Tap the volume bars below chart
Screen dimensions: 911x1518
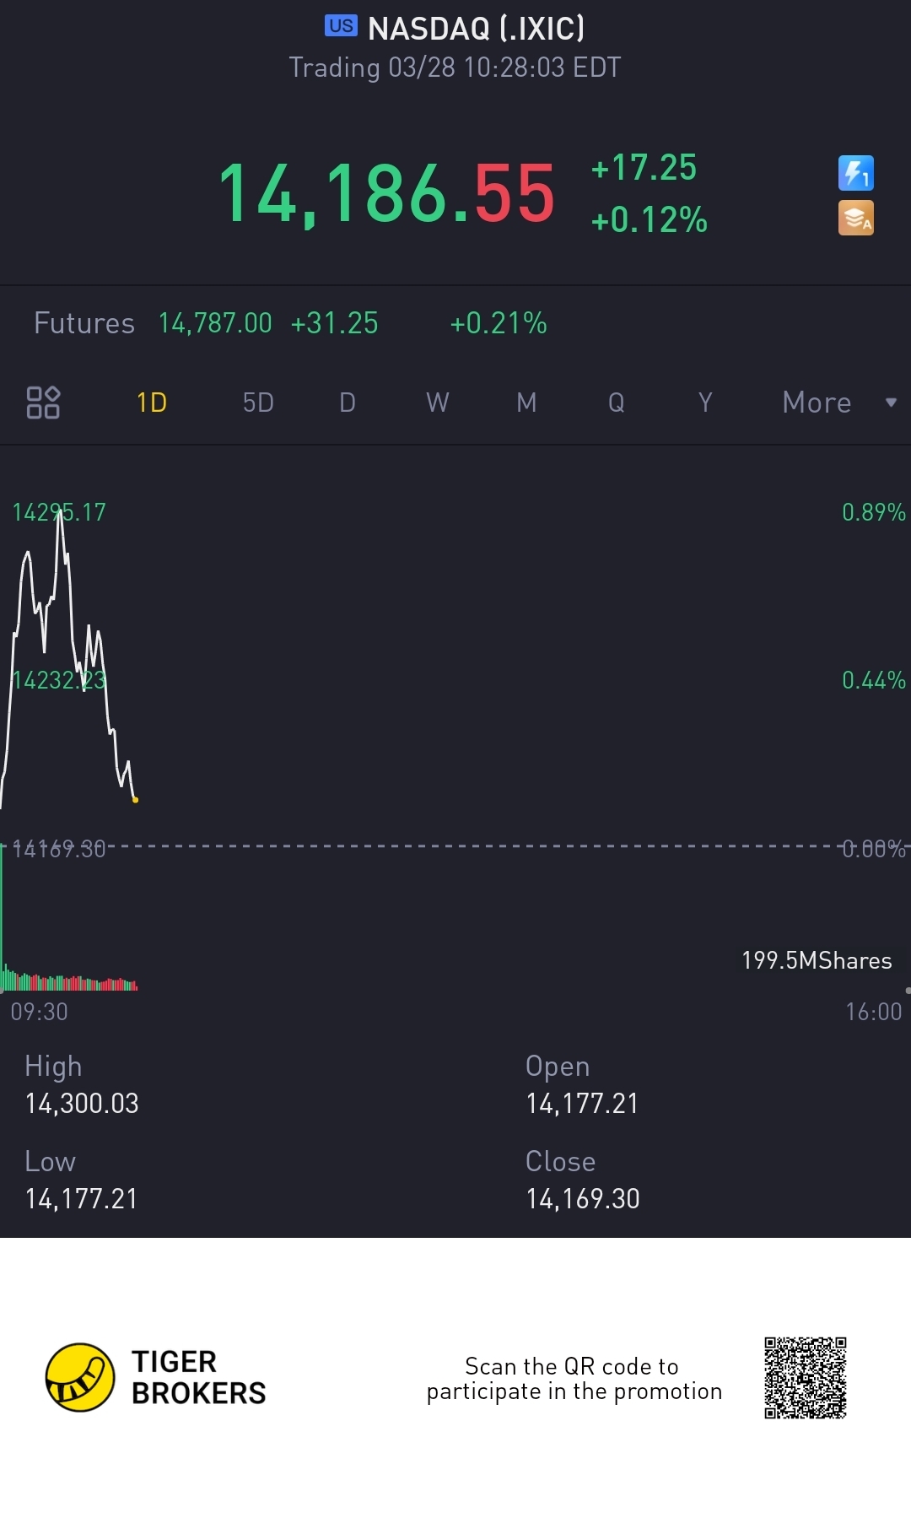69,979
